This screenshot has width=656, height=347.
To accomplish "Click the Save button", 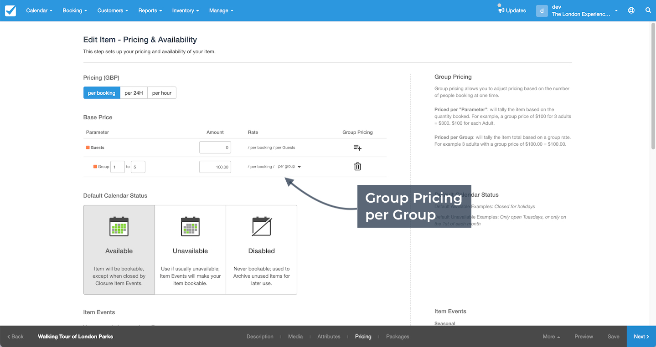I will pos(614,337).
